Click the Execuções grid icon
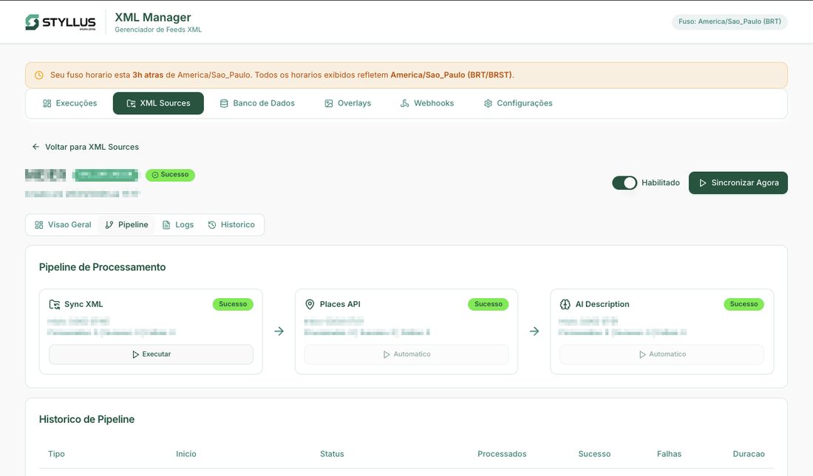 [46, 103]
